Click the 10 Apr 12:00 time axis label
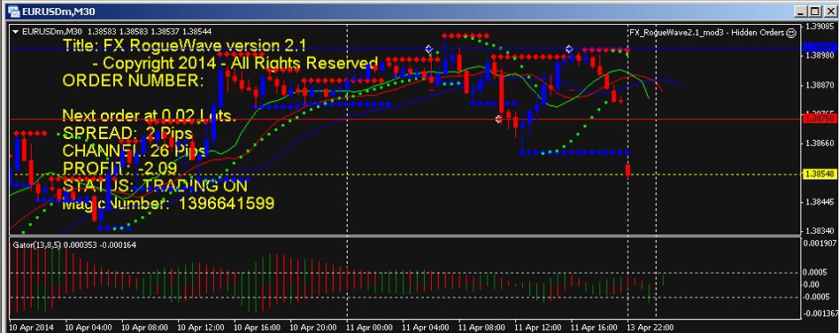Viewport: 839px width, 333px height. pyautogui.click(x=200, y=327)
